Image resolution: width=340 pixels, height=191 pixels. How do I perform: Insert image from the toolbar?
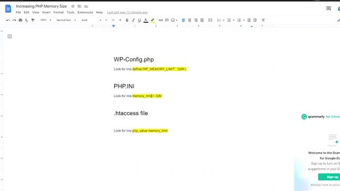[173, 20]
